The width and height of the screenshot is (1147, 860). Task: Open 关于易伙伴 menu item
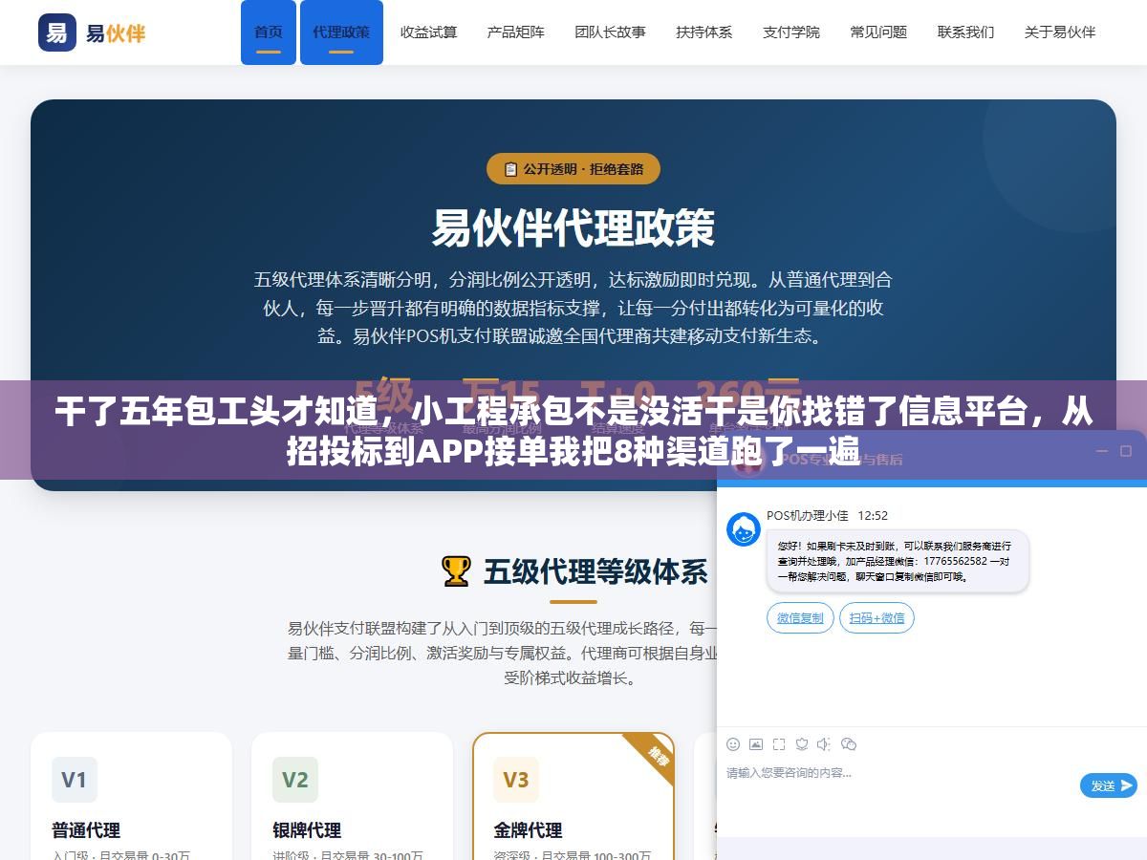(x=1060, y=32)
